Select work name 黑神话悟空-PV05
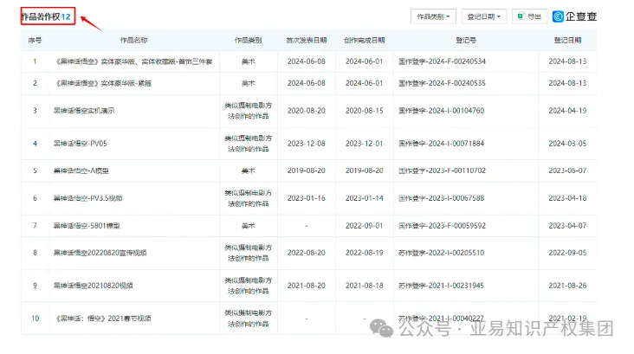This screenshot has height=354, width=634. click(x=80, y=144)
